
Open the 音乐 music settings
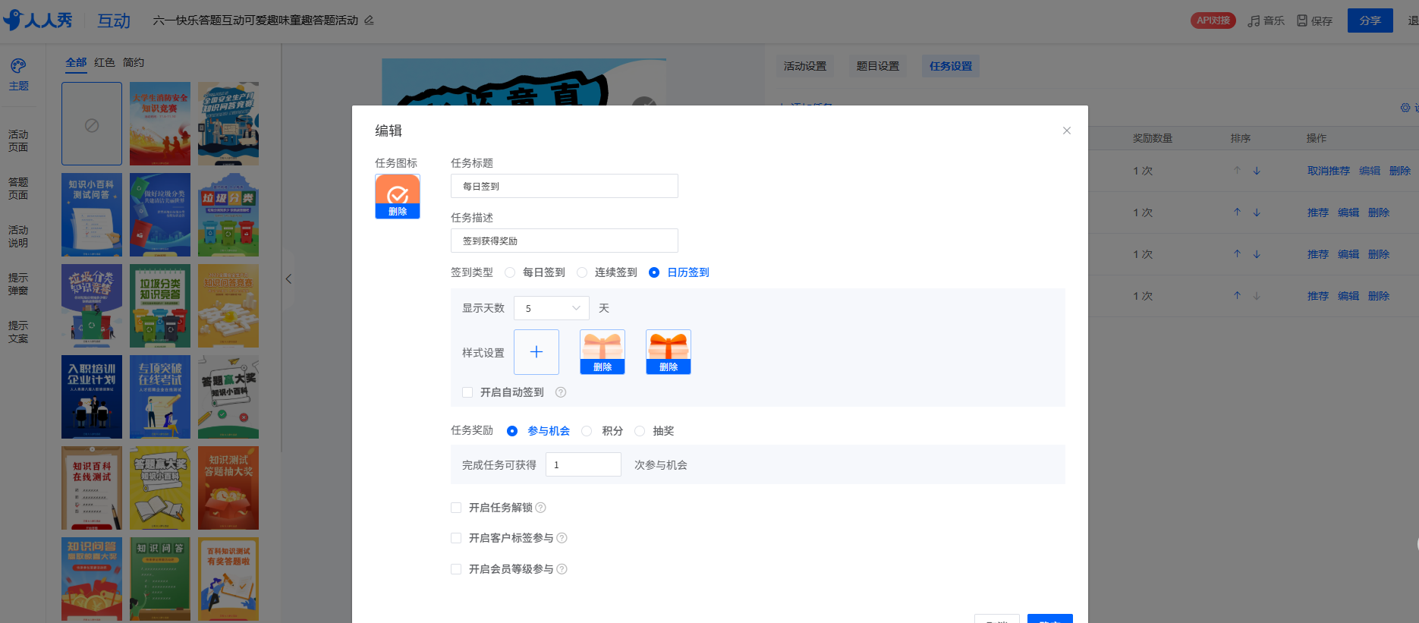(x=1266, y=20)
